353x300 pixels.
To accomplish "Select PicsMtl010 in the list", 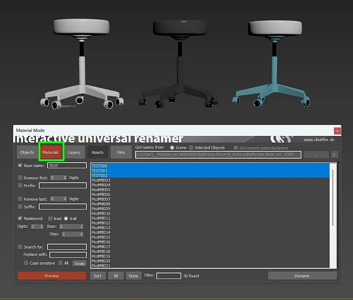I will click(x=210, y=213).
